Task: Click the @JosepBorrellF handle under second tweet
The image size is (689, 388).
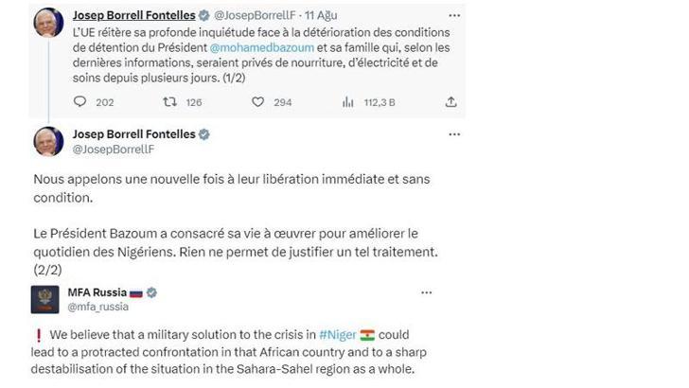Action: tap(114, 150)
